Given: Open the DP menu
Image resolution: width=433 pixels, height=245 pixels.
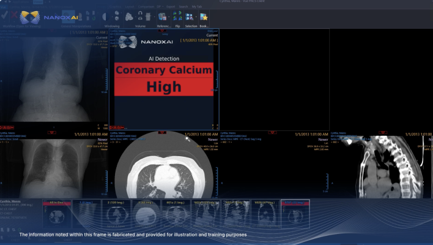Looking at the screenshot, I should (x=160, y=7).
